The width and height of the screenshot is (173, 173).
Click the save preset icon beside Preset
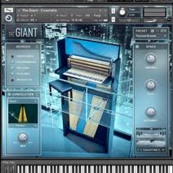pos(153,31)
